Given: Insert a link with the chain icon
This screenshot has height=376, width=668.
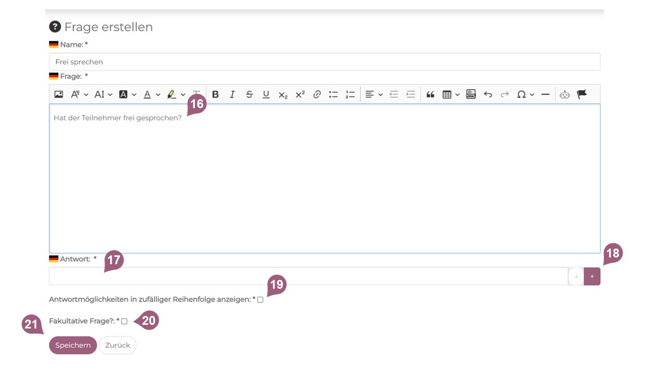Looking at the screenshot, I should point(317,95).
